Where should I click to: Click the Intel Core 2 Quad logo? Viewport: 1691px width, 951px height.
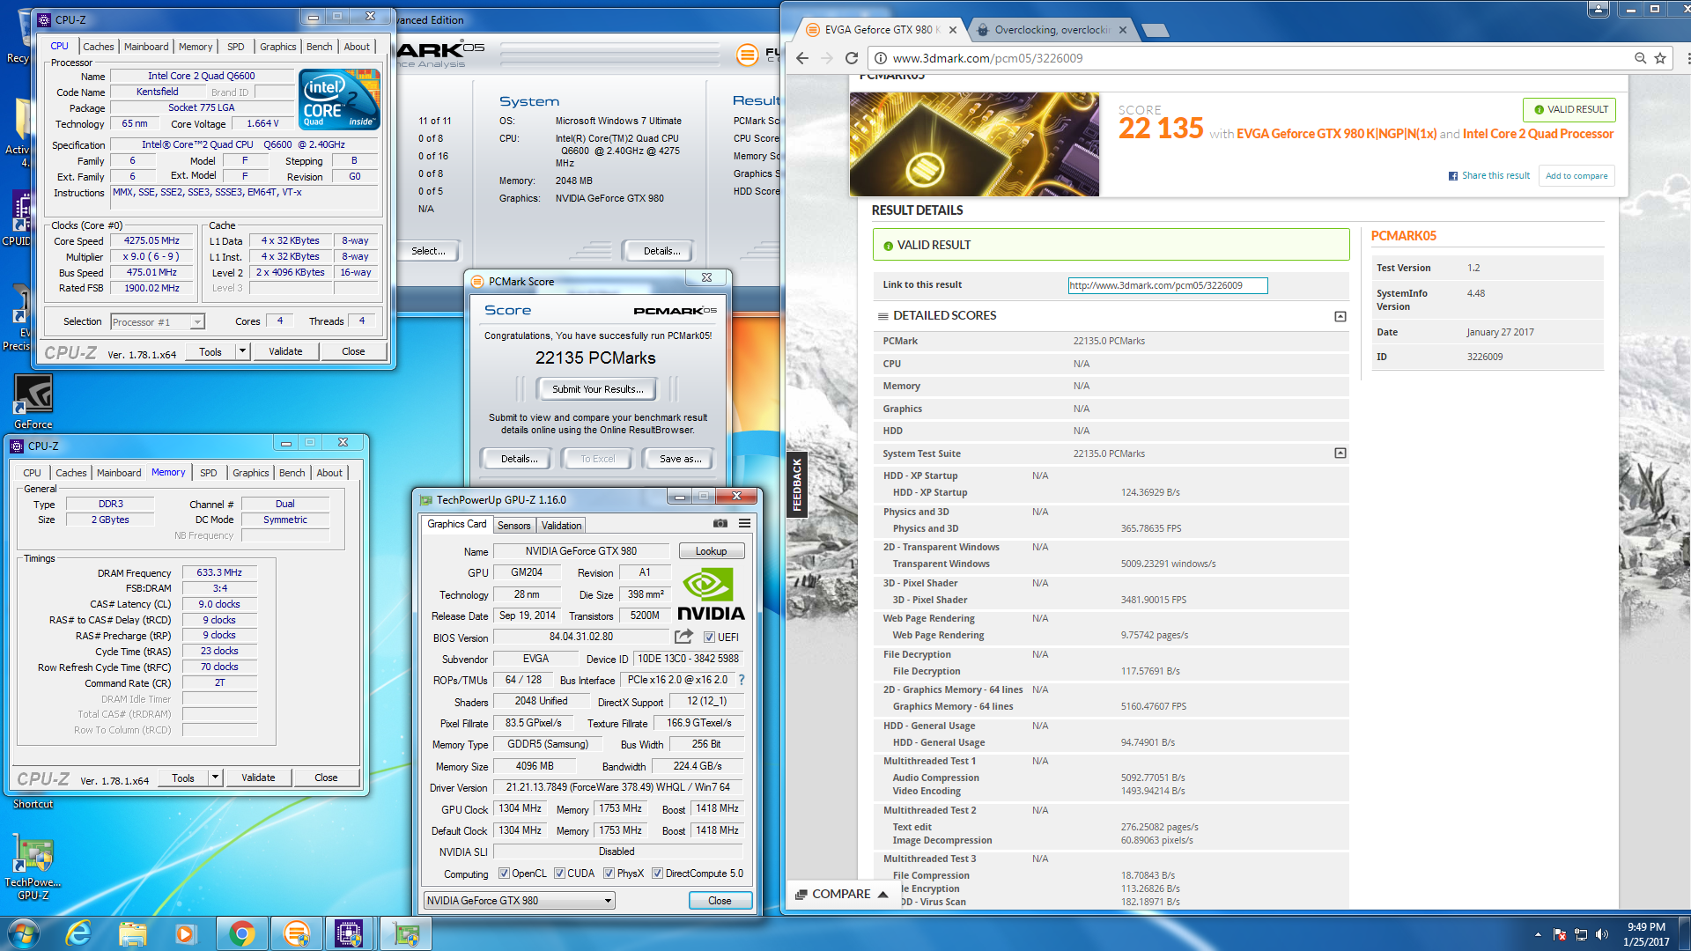(339, 100)
